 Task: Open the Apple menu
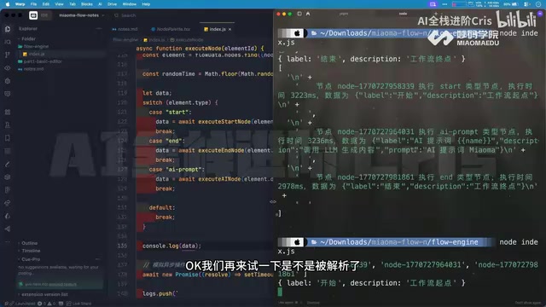tap(8, 4)
